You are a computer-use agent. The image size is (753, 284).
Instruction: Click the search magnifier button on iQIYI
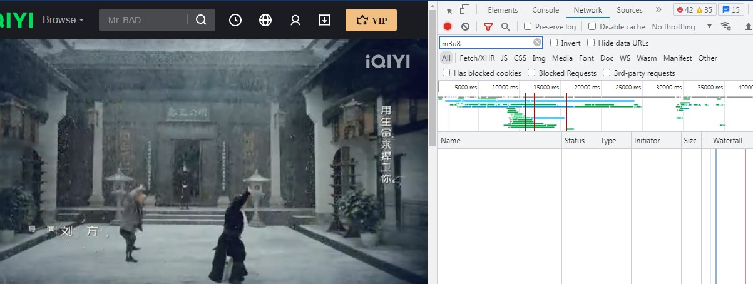[x=201, y=20]
